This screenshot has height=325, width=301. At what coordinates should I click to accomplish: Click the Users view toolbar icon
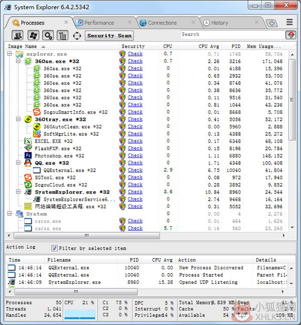[18, 35]
